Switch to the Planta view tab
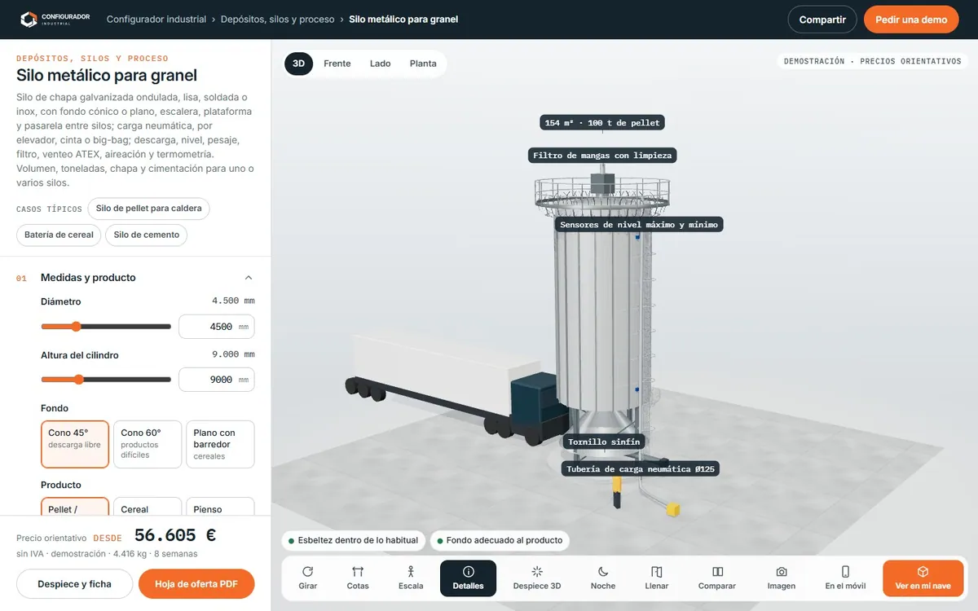Viewport: 978px width, 611px height. (423, 64)
